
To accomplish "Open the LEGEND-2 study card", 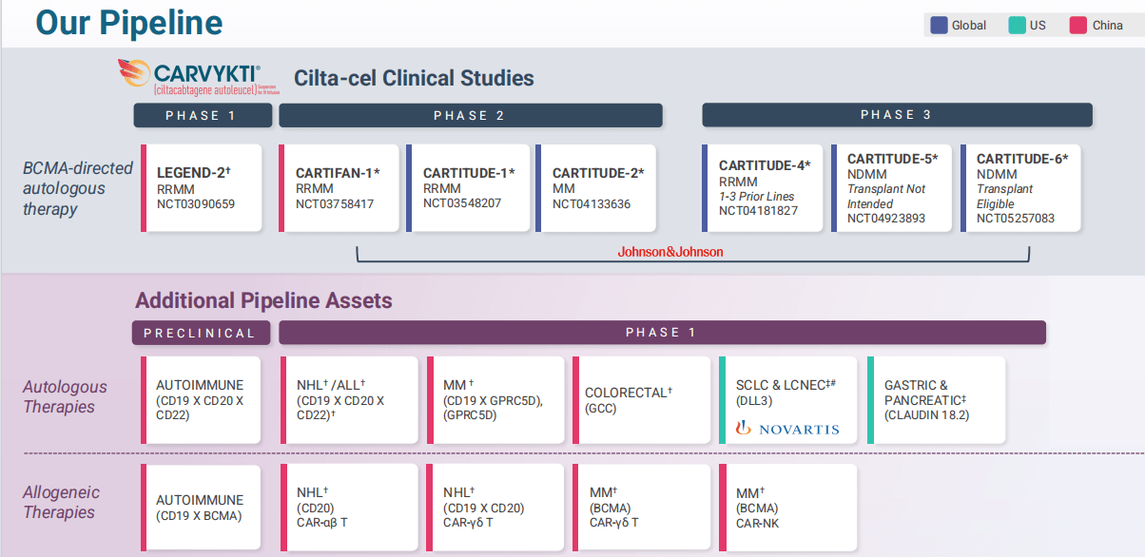I will tap(202, 188).
